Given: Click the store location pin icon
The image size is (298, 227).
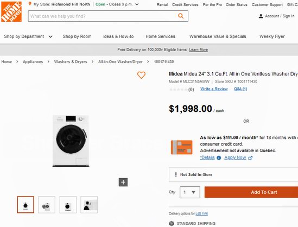Looking at the screenshot, I should tap(30, 4).
